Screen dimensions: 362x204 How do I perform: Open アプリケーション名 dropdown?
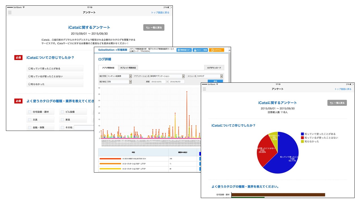(x=167, y=76)
